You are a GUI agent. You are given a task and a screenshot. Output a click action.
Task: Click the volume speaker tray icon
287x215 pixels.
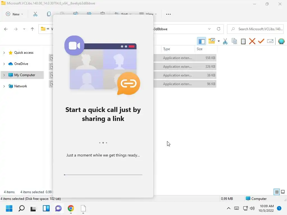point(252,208)
